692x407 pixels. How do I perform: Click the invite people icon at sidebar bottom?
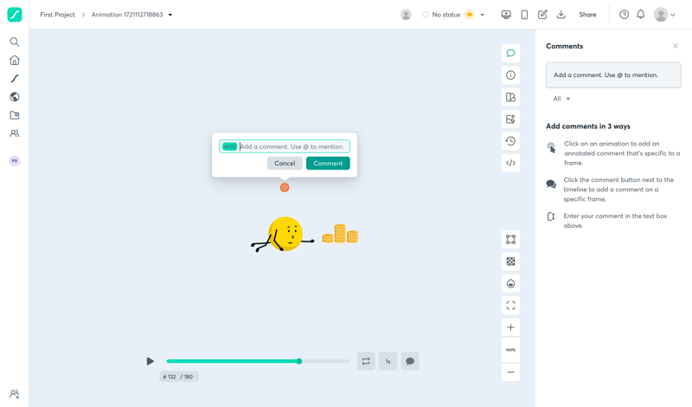click(x=15, y=394)
